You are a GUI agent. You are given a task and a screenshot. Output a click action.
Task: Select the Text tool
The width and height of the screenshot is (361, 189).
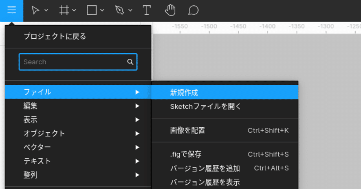click(x=147, y=10)
